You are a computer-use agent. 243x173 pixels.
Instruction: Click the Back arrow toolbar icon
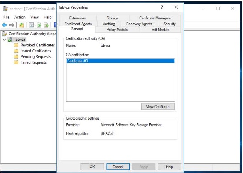point(5,25)
